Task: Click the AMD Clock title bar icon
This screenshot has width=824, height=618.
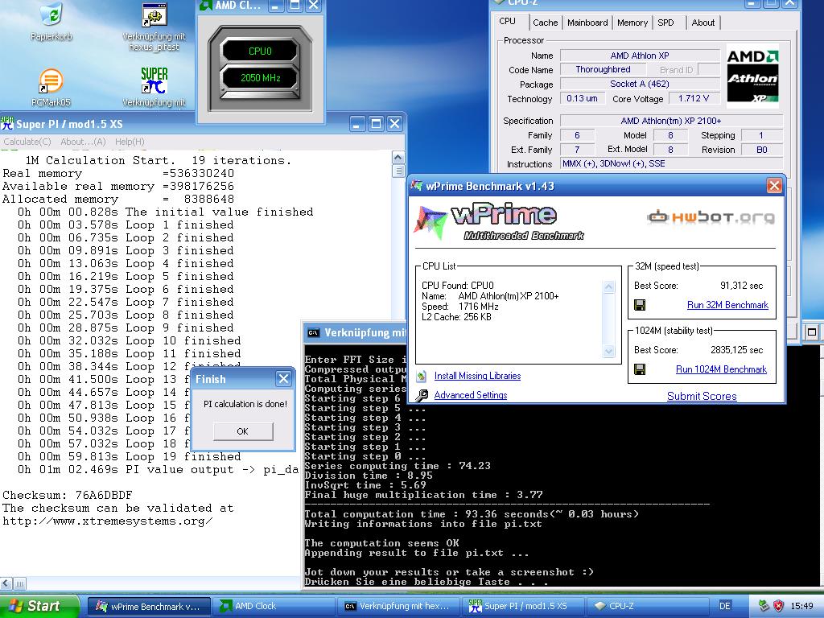Action: coord(205,6)
